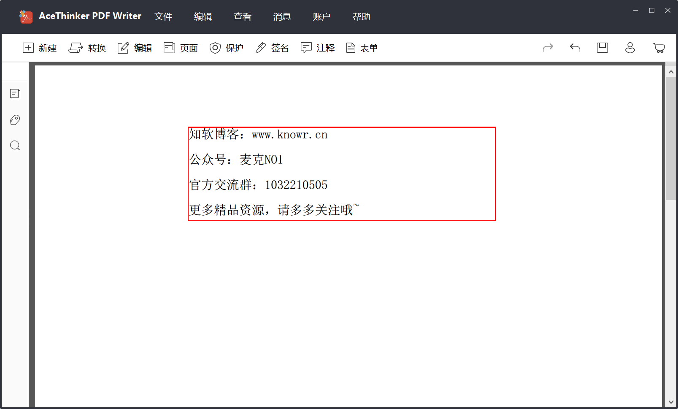Screen dimensions: 678x409
Task: Click the text line 公众号：麦克NO1
Action: (x=236, y=160)
